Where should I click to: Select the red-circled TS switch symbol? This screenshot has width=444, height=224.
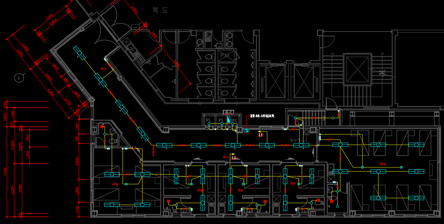(246, 130)
